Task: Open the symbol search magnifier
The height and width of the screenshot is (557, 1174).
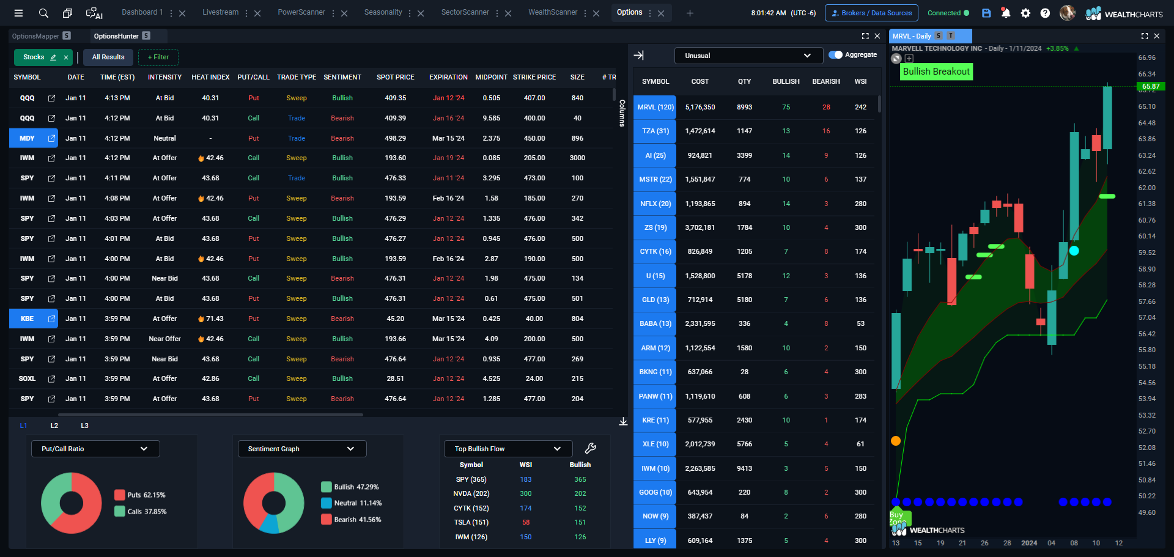Action: tap(43, 13)
